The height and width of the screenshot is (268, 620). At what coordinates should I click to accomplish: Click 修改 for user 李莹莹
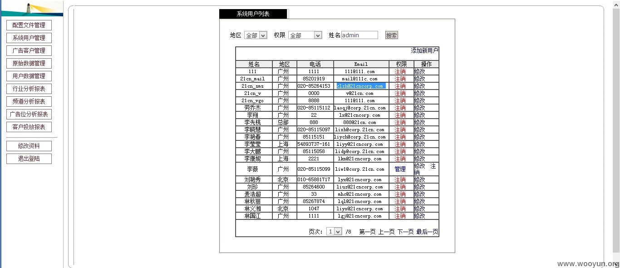click(x=420, y=144)
